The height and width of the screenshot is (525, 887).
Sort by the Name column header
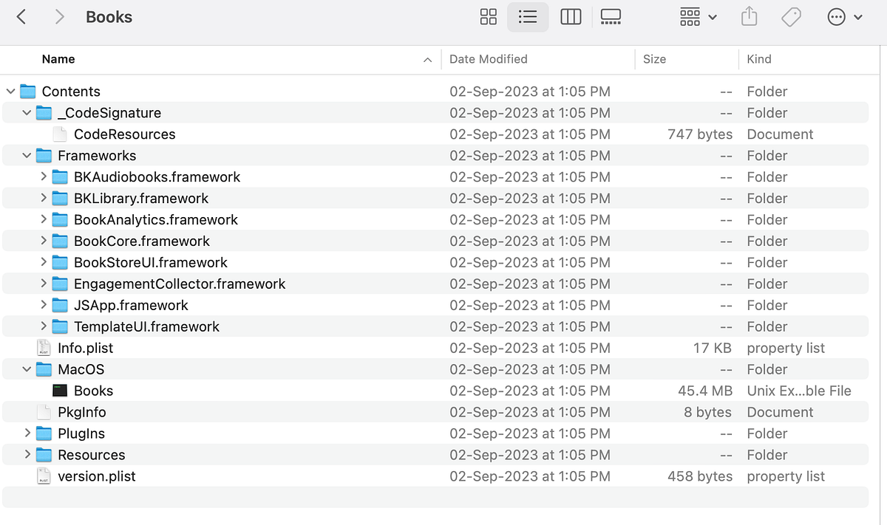coord(58,59)
